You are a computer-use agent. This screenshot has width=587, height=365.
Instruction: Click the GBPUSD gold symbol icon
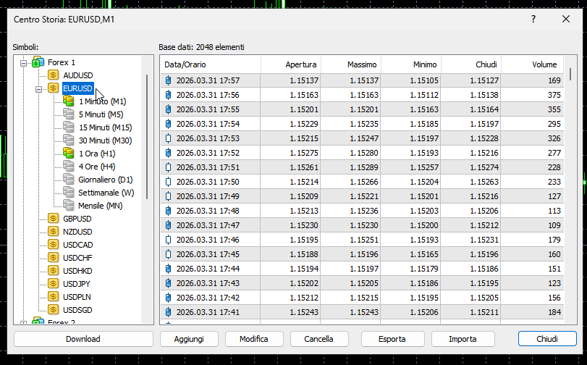click(x=53, y=219)
